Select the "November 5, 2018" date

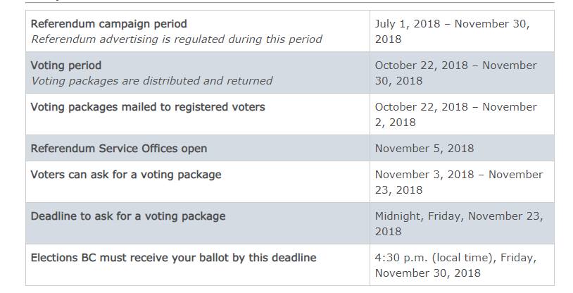[x=424, y=149]
